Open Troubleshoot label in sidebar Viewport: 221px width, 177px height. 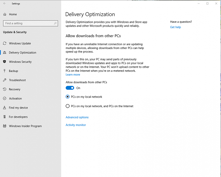tap(17, 80)
